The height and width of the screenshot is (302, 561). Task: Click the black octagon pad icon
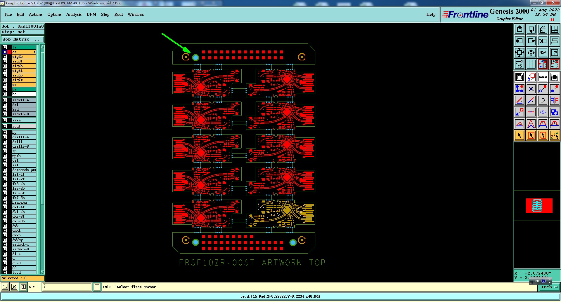coord(554,77)
